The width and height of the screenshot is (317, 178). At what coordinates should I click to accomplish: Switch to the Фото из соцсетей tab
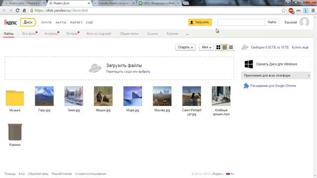99,34
